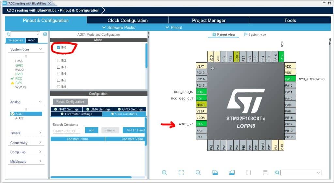Image resolution: width=334 pixels, height=183 pixels.
Task: Click the NRST pin on chip
Action: coord(201,105)
